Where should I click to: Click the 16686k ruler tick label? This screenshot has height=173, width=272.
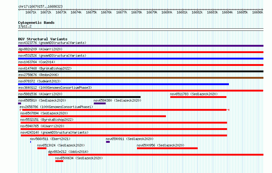tap(258, 12)
